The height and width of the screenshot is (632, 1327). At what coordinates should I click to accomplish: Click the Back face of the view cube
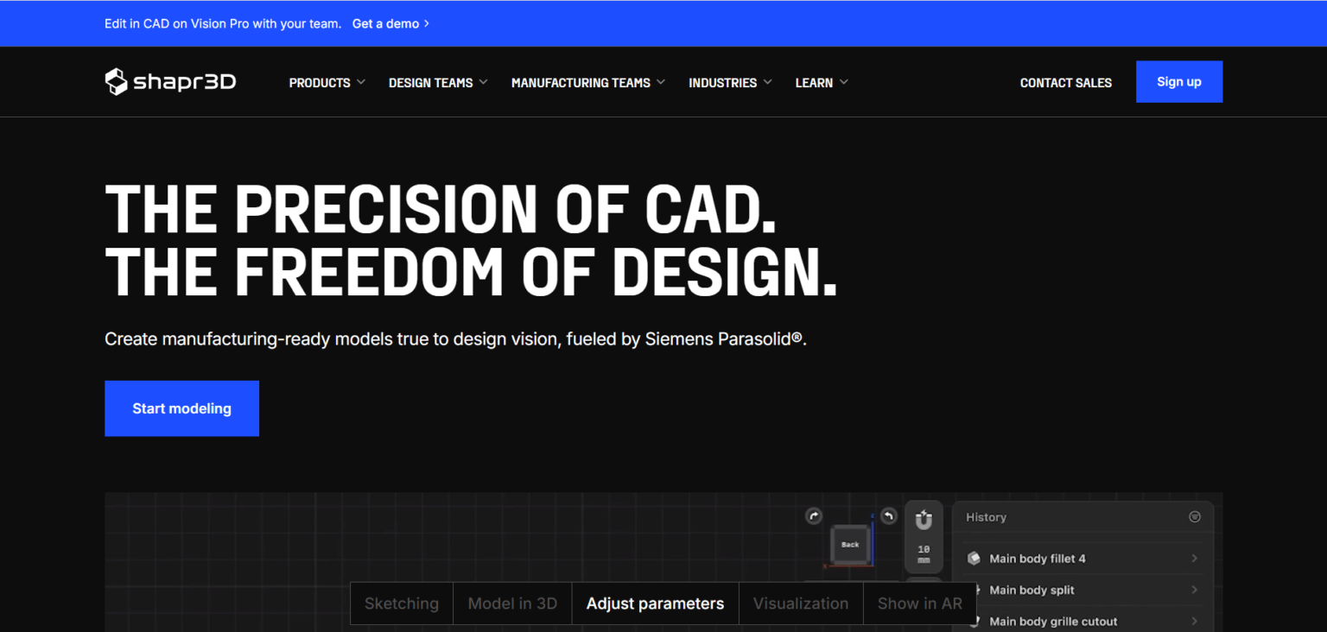(x=850, y=544)
